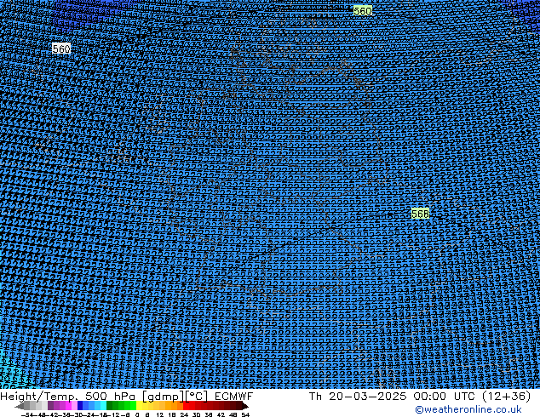Image resolution: width=540 pixels, height=417 pixels.
Task: Click the dark maroon right arrow end of scale
Action: [245, 405]
